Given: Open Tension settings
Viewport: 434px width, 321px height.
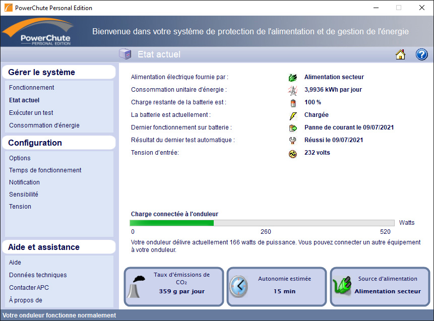Looking at the screenshot, I should 20,207.
